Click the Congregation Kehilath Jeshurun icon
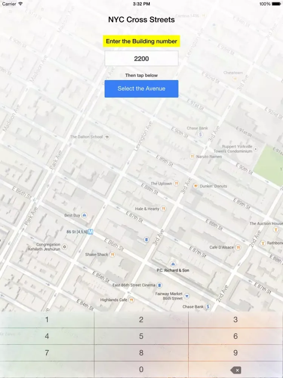This screenshot has width=283, height=378. [x=64, y=246]
